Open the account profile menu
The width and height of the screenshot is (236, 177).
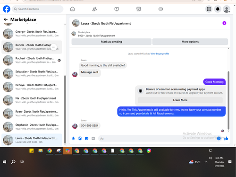coord(227,9)
